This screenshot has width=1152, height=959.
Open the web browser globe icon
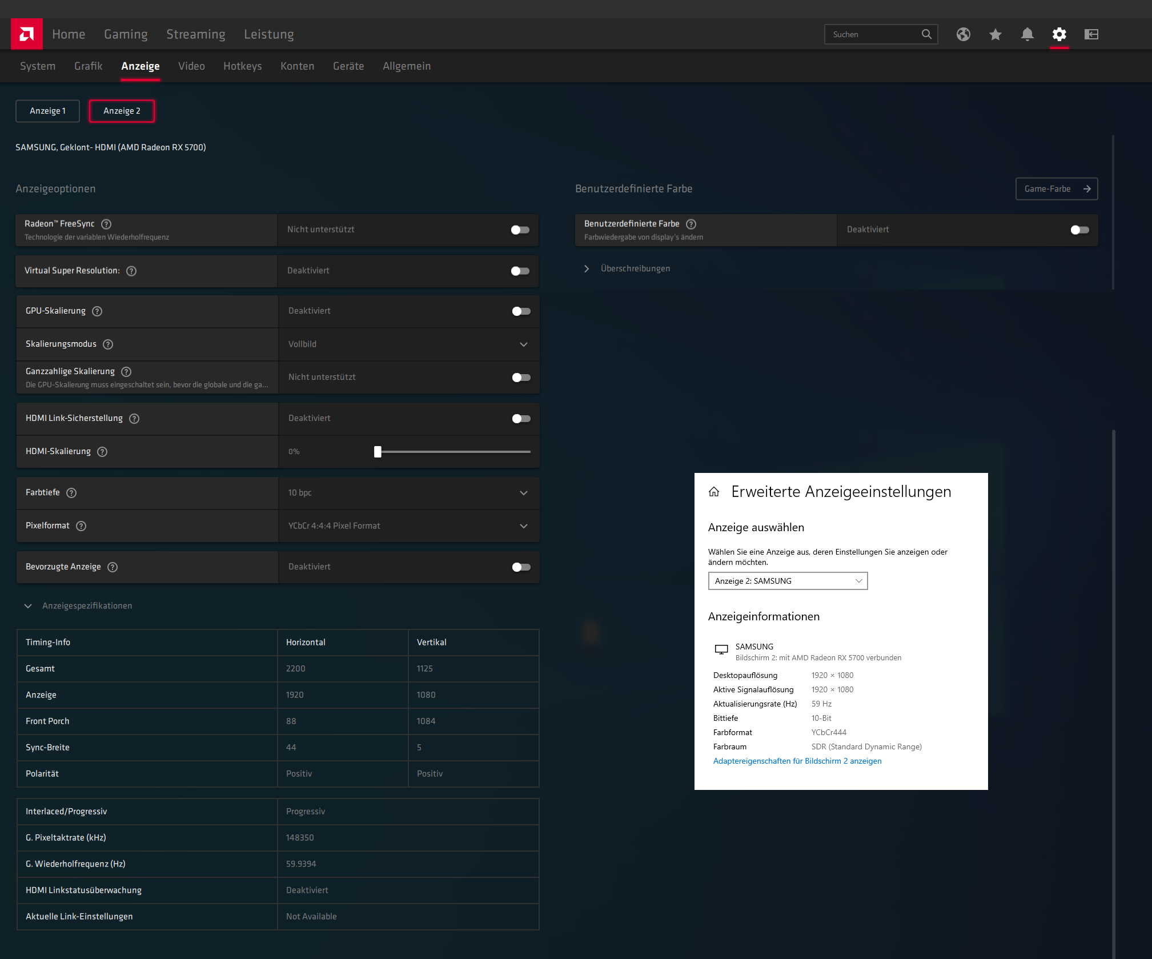tap(963, 34)
